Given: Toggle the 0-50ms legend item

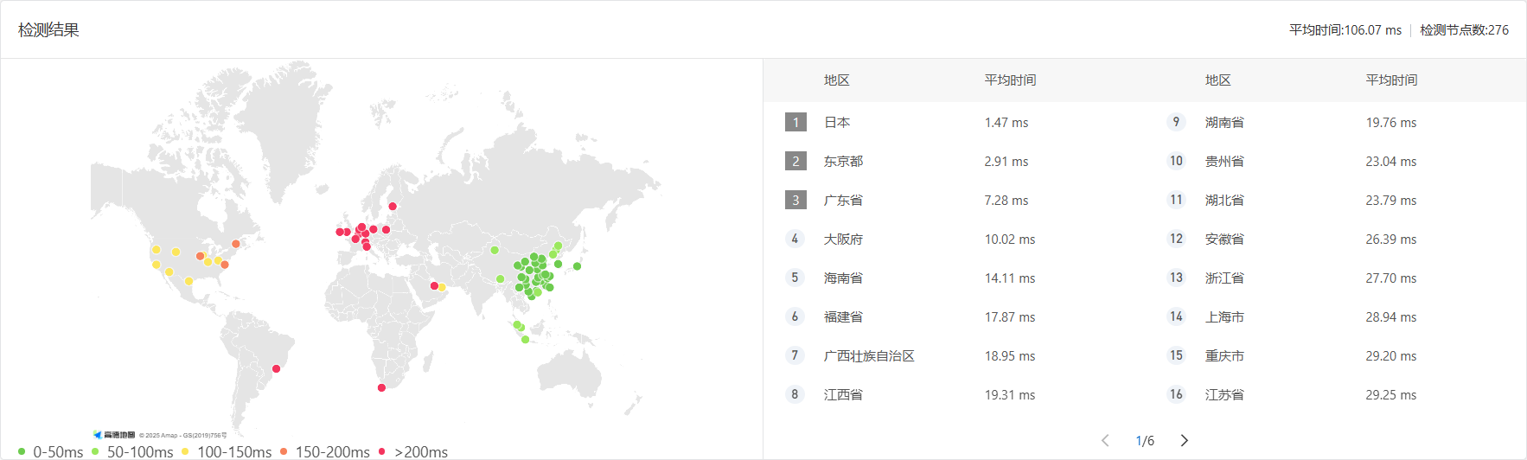Looking at the screenshot, I should tap(50, 451).
